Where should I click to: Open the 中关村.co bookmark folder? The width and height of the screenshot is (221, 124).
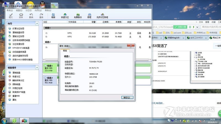coord(200,33)
